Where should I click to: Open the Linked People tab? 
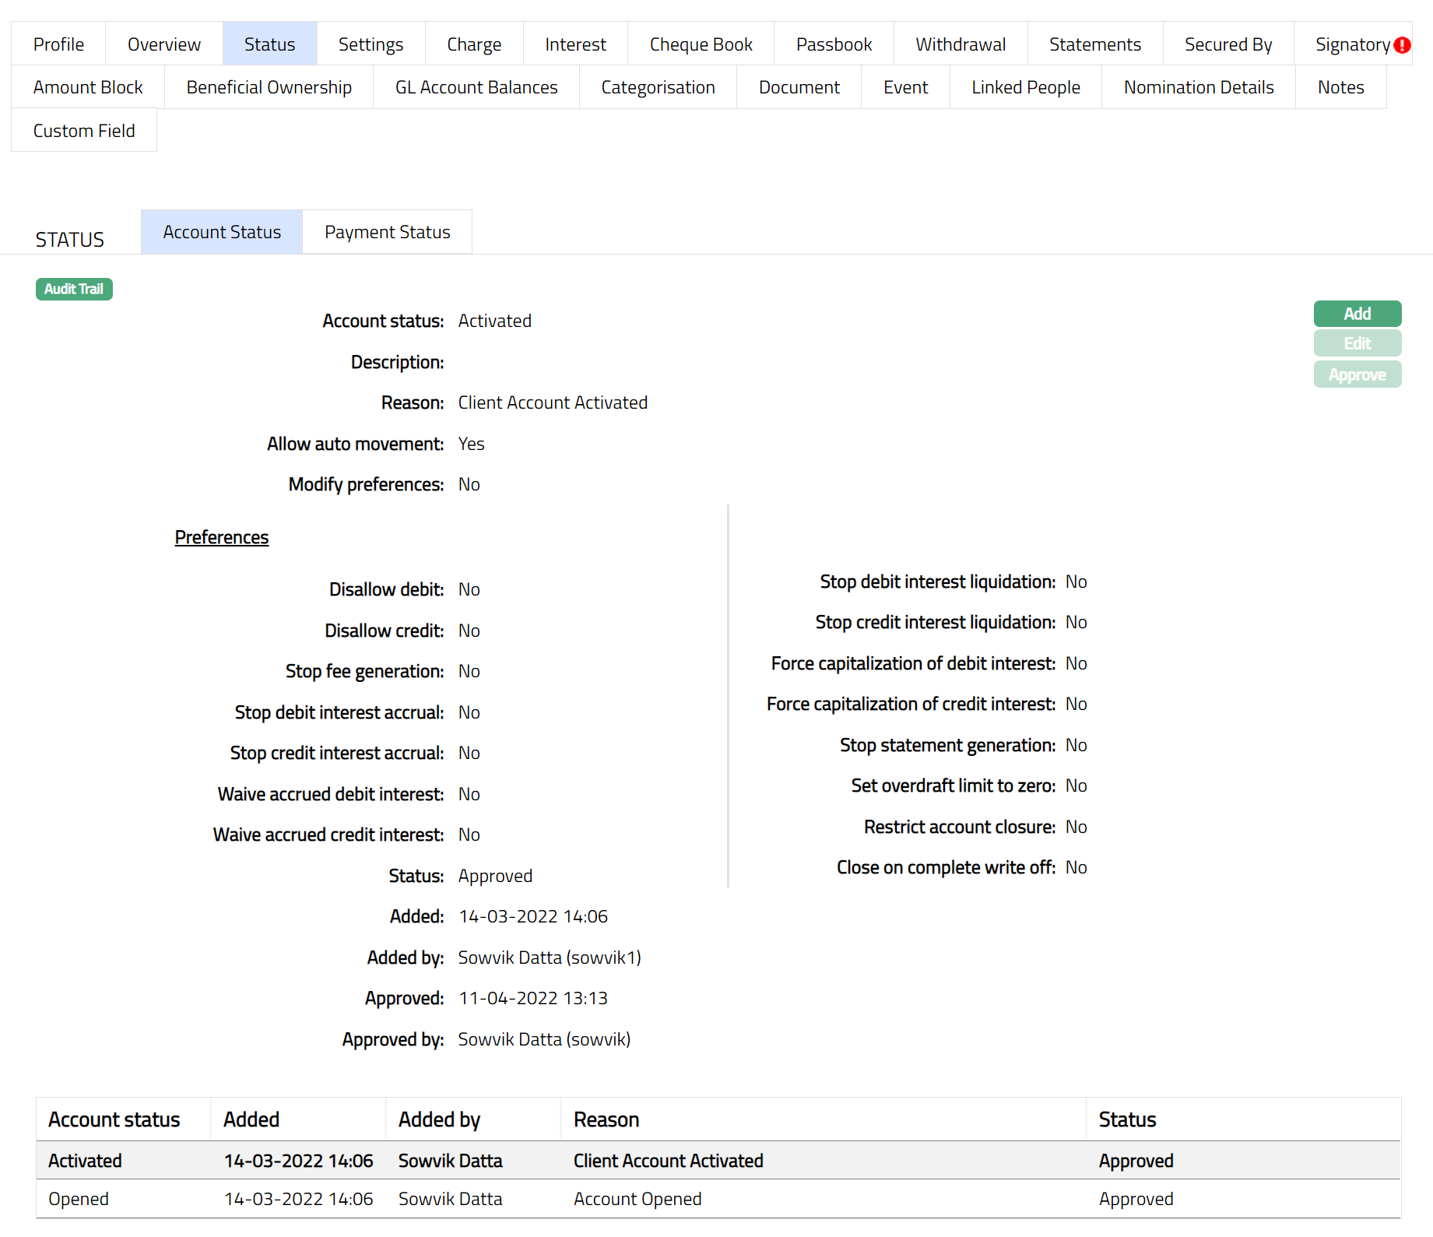point(1025,87)
